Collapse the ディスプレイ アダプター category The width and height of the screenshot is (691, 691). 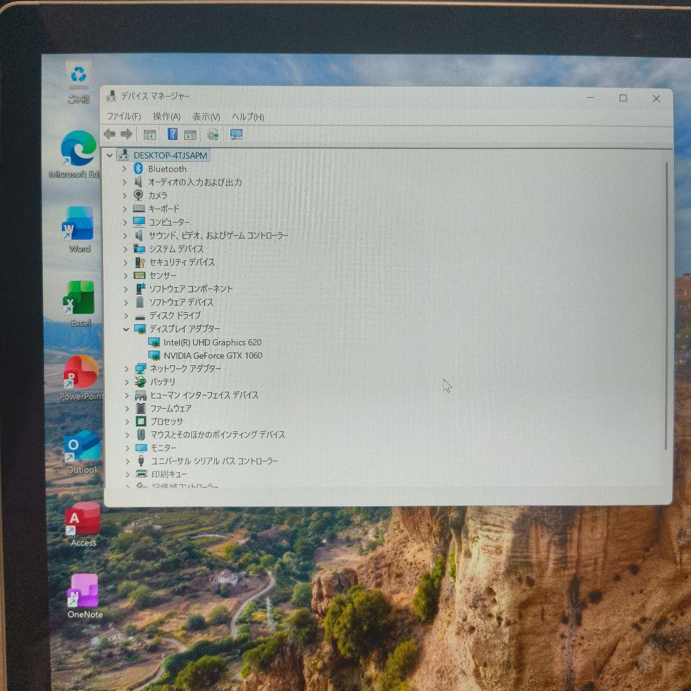point(127,328)
